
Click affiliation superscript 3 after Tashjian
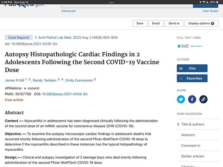(x=59, y=79)
